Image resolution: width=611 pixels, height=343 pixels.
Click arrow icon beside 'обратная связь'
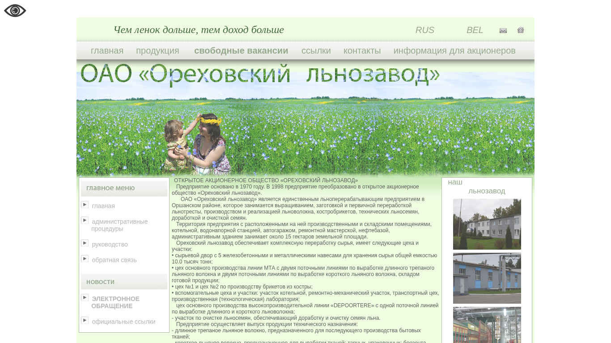coord(85,259)
